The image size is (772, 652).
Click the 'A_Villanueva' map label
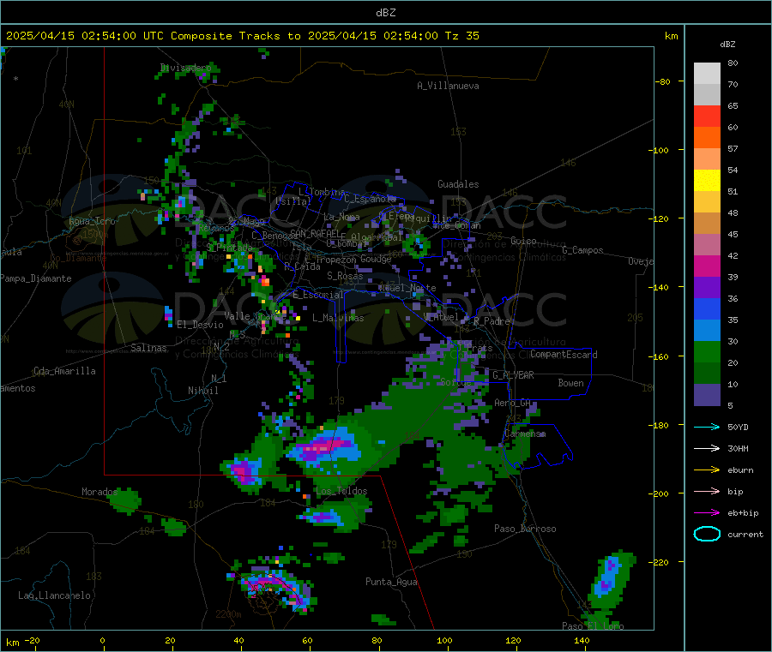click(448, 86)
